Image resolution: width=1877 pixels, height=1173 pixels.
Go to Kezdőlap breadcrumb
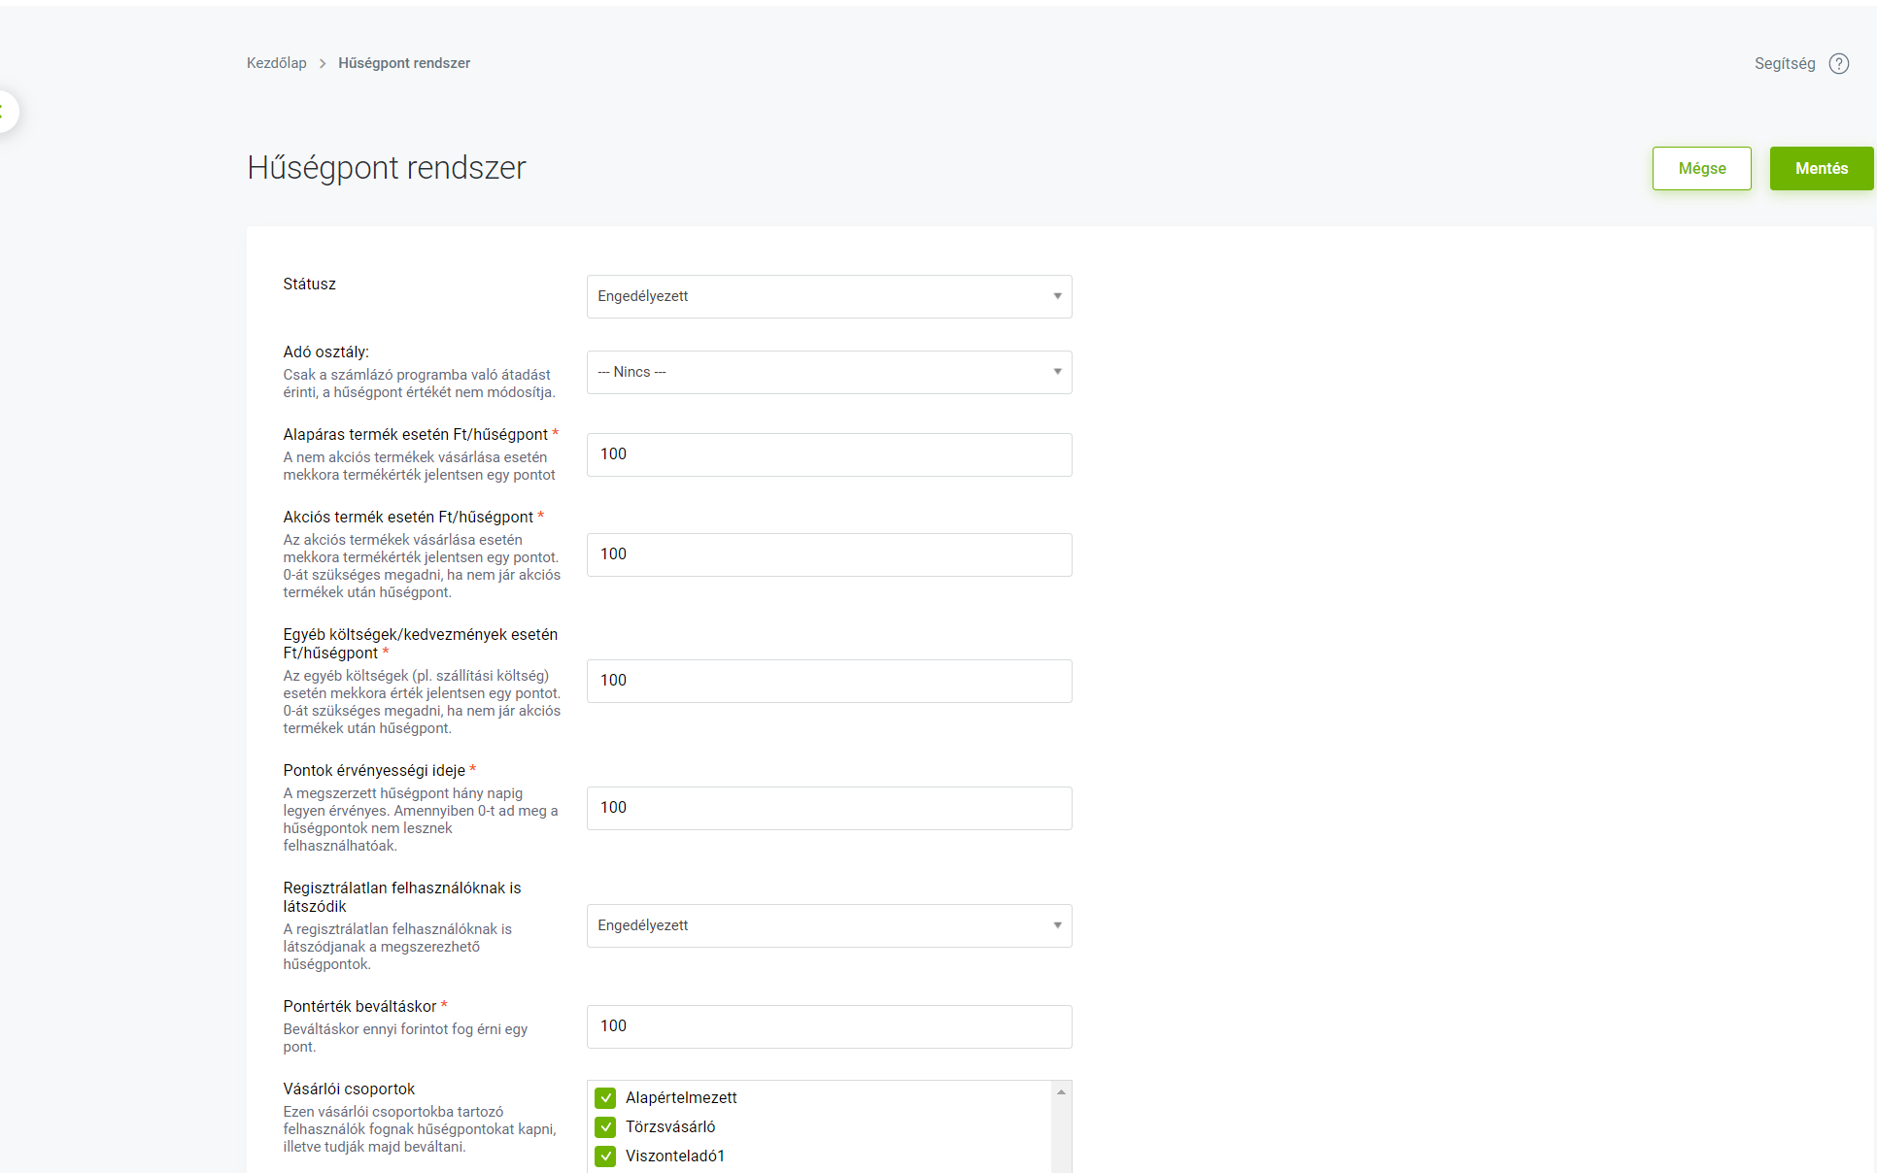pyautogui.click(x=276, y=63)
